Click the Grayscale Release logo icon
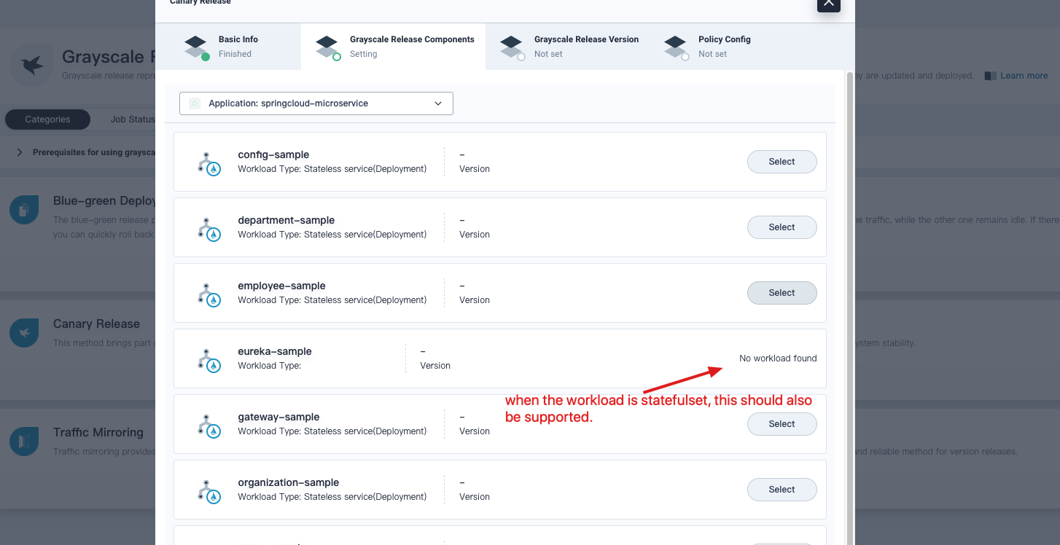Viewport: 1060px width, 545px height. [31, 64]
